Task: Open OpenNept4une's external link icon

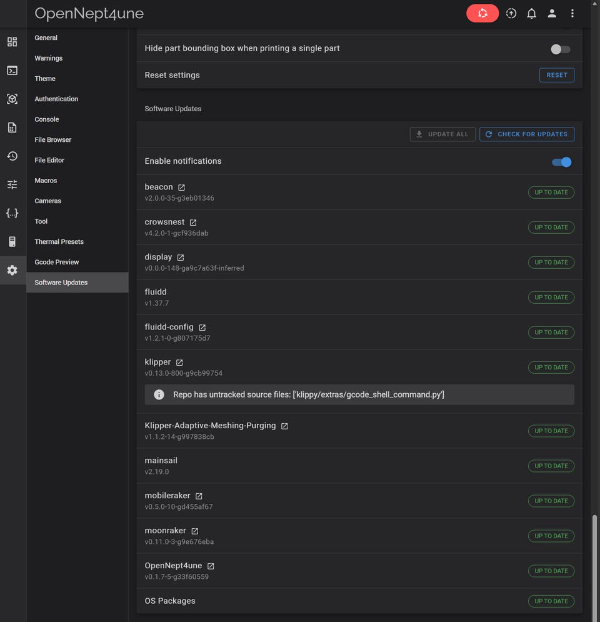Action: click(x=211, y=566)
